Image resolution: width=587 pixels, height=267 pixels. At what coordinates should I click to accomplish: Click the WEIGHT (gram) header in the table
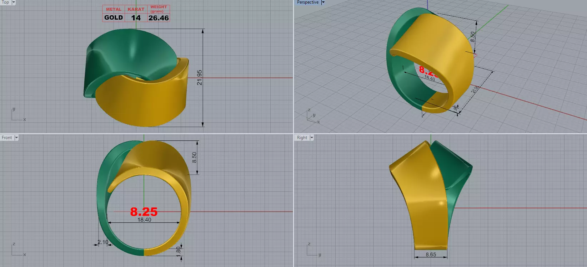[159, 9]
